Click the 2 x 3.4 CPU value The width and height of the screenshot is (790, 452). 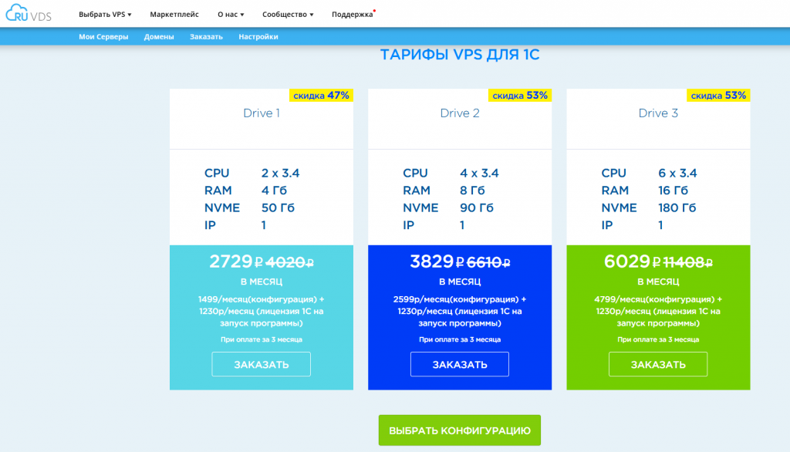[x=281, y=174]
